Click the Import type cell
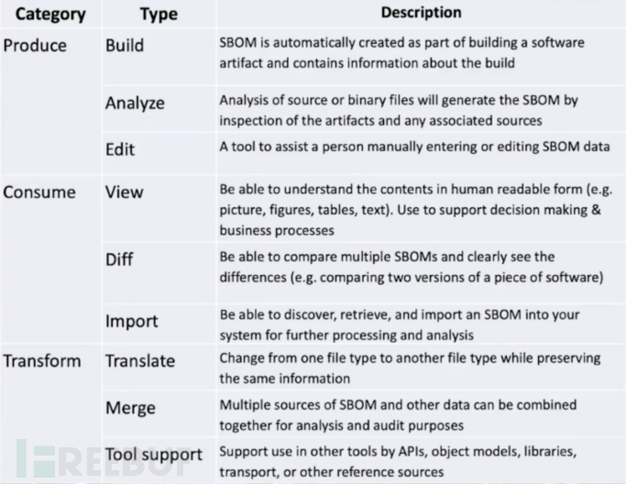 coord(132,321)
